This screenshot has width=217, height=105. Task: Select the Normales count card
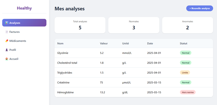[134, 25]
